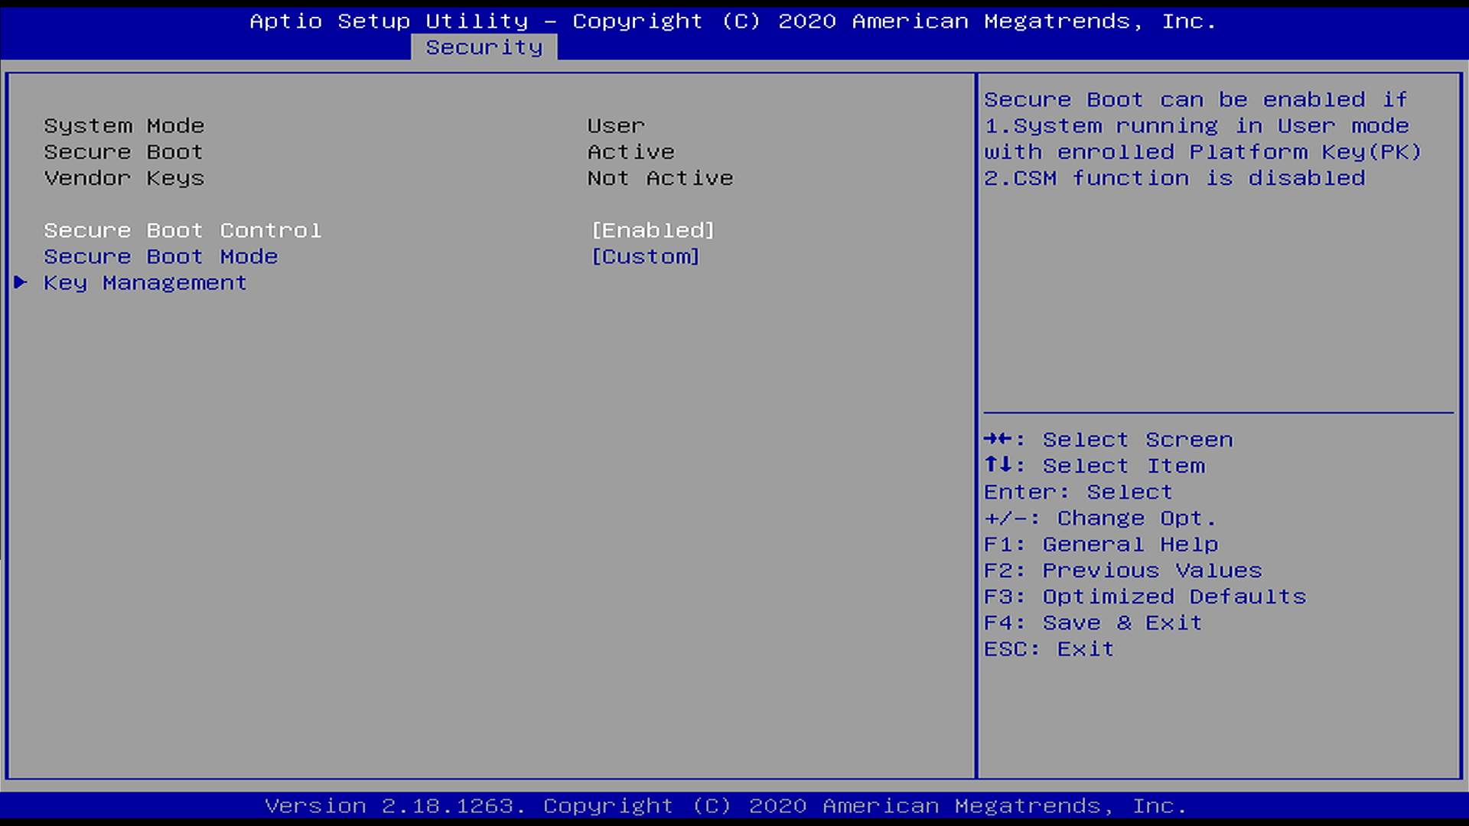This screenshot has height=826, width=1469.
Task: Select the Aptio Setup Utility title bar
Action: [734, 21]
